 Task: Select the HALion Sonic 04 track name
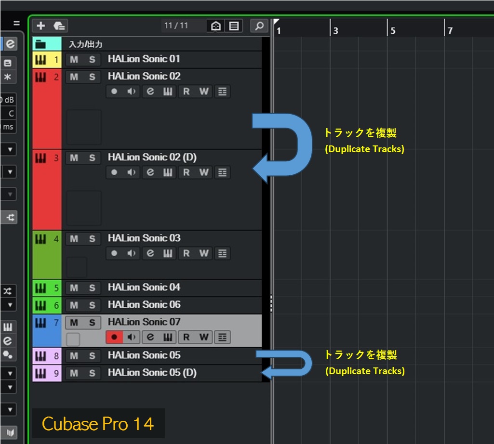(x=144, y=287)
